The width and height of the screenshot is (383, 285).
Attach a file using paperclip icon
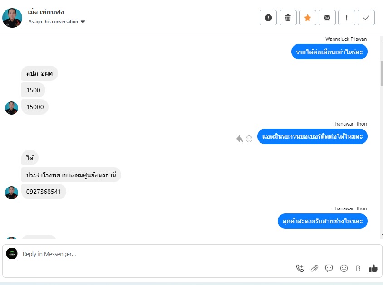pyautogui.click(x=314, y=268)
